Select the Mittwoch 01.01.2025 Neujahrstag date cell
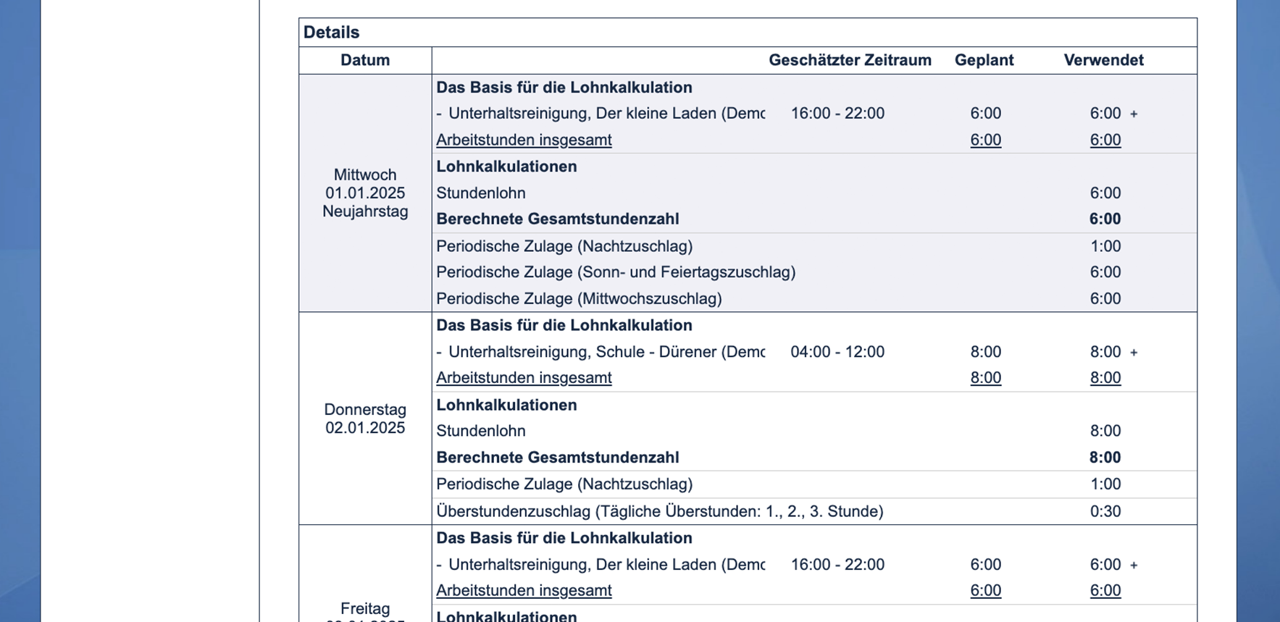This screenshot has width=1280, height=622. click(365, 193)
